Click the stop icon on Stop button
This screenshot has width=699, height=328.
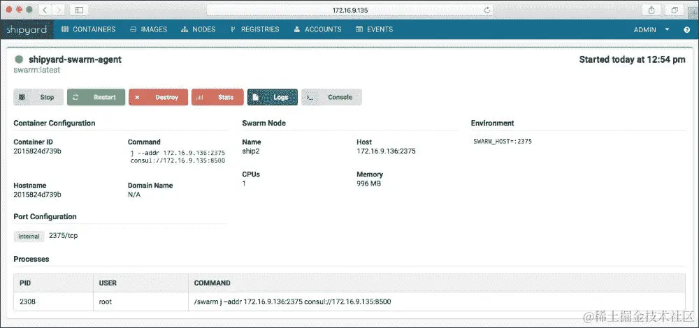[x=22, y=97]
